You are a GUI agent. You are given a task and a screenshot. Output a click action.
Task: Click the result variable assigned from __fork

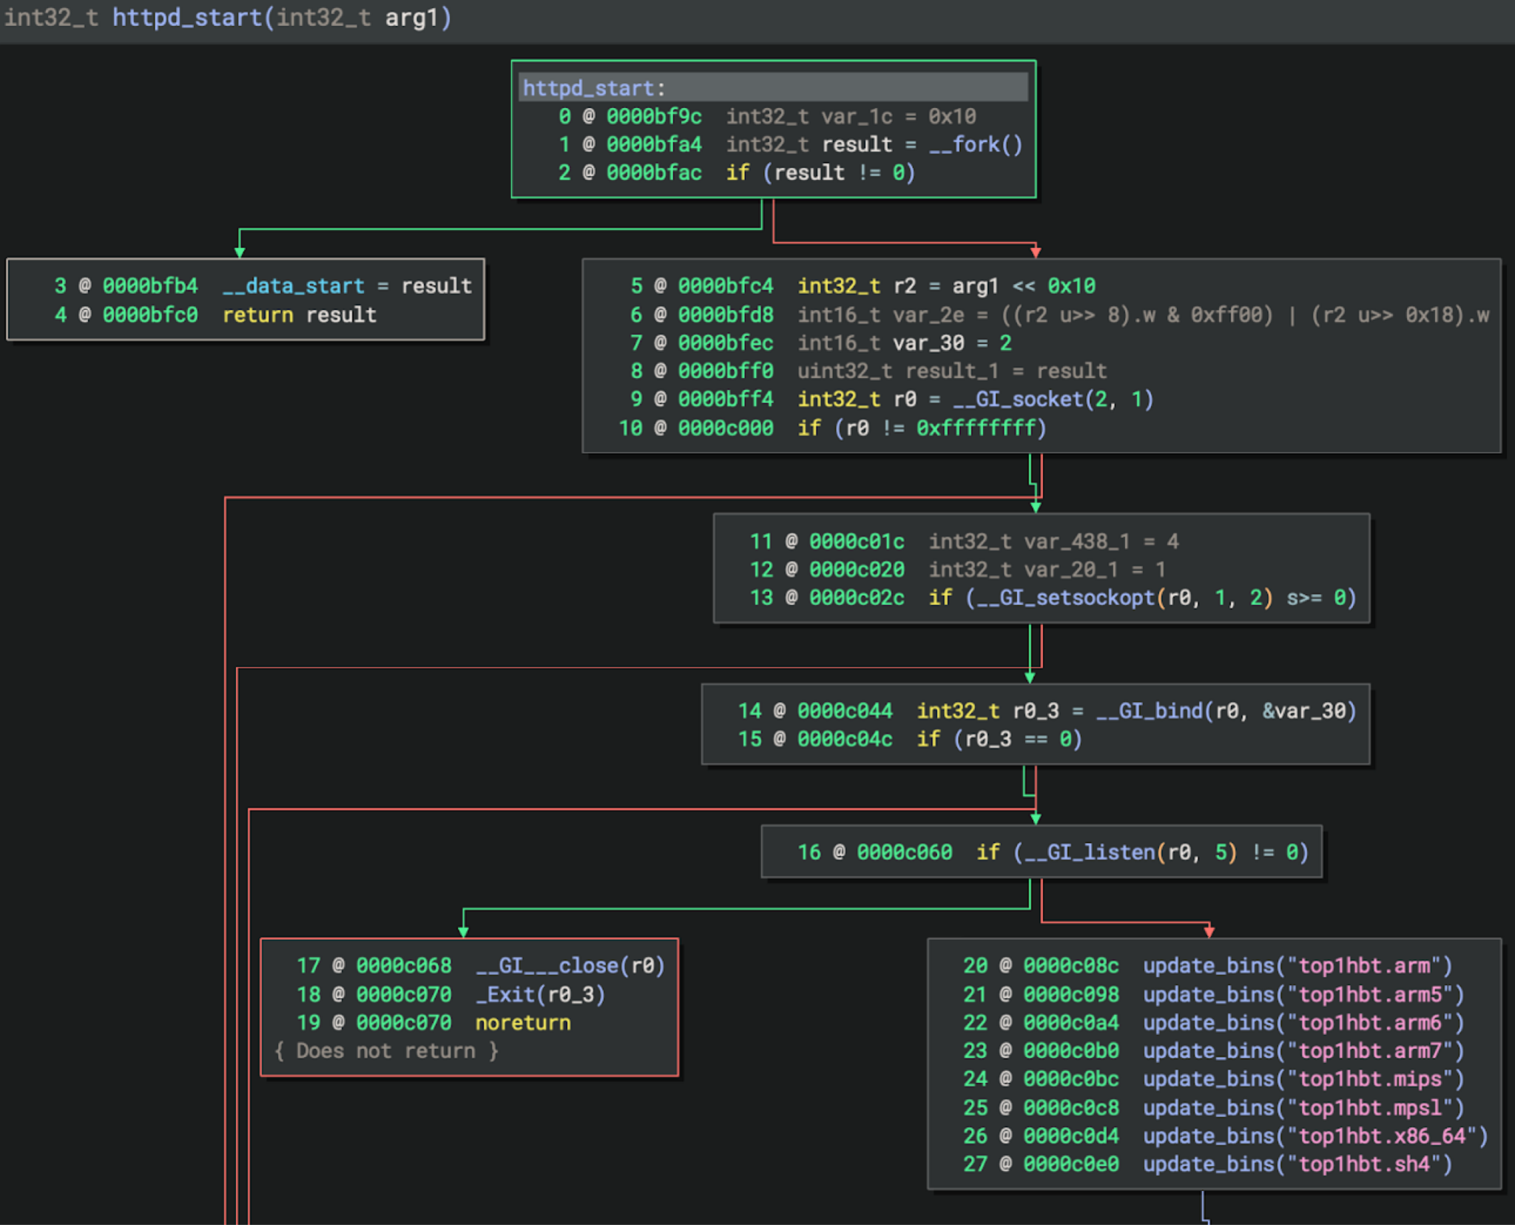pos(855,144)
